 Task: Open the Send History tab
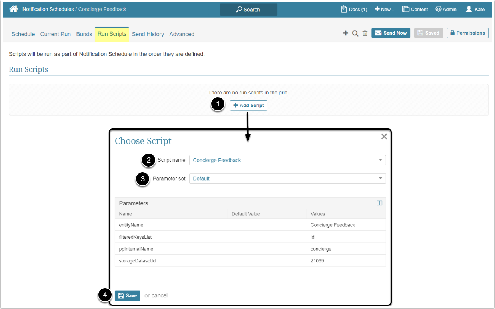(148, 34)
